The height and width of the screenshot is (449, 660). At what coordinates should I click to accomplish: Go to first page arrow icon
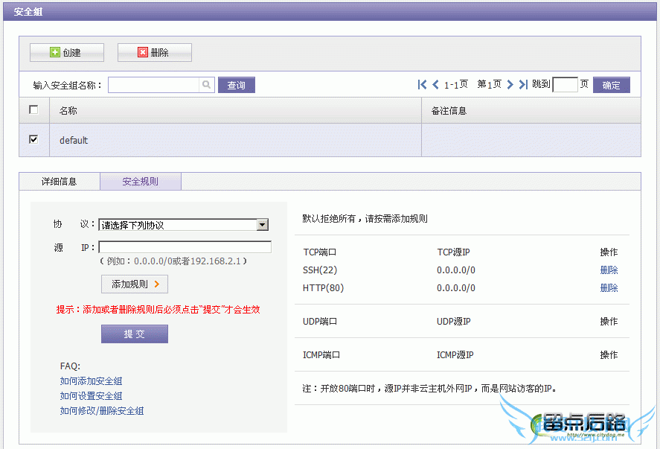(422, 85)
